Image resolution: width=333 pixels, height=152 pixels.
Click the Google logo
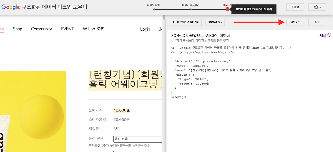tap(10, 7)
